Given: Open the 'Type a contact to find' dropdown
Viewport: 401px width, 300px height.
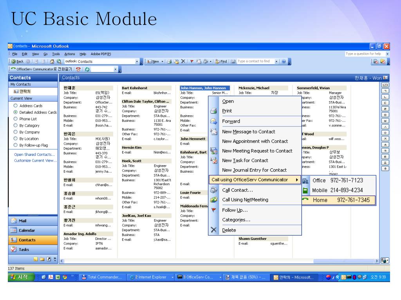Looking at the screenshot, I should click(x=276, y=61).
